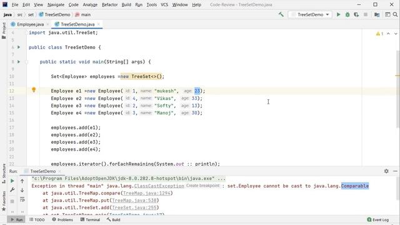Viewport: 400px width, 225px height.
Task: Rerun TreeSetDemo in Run panel
Action: point(12,181)
